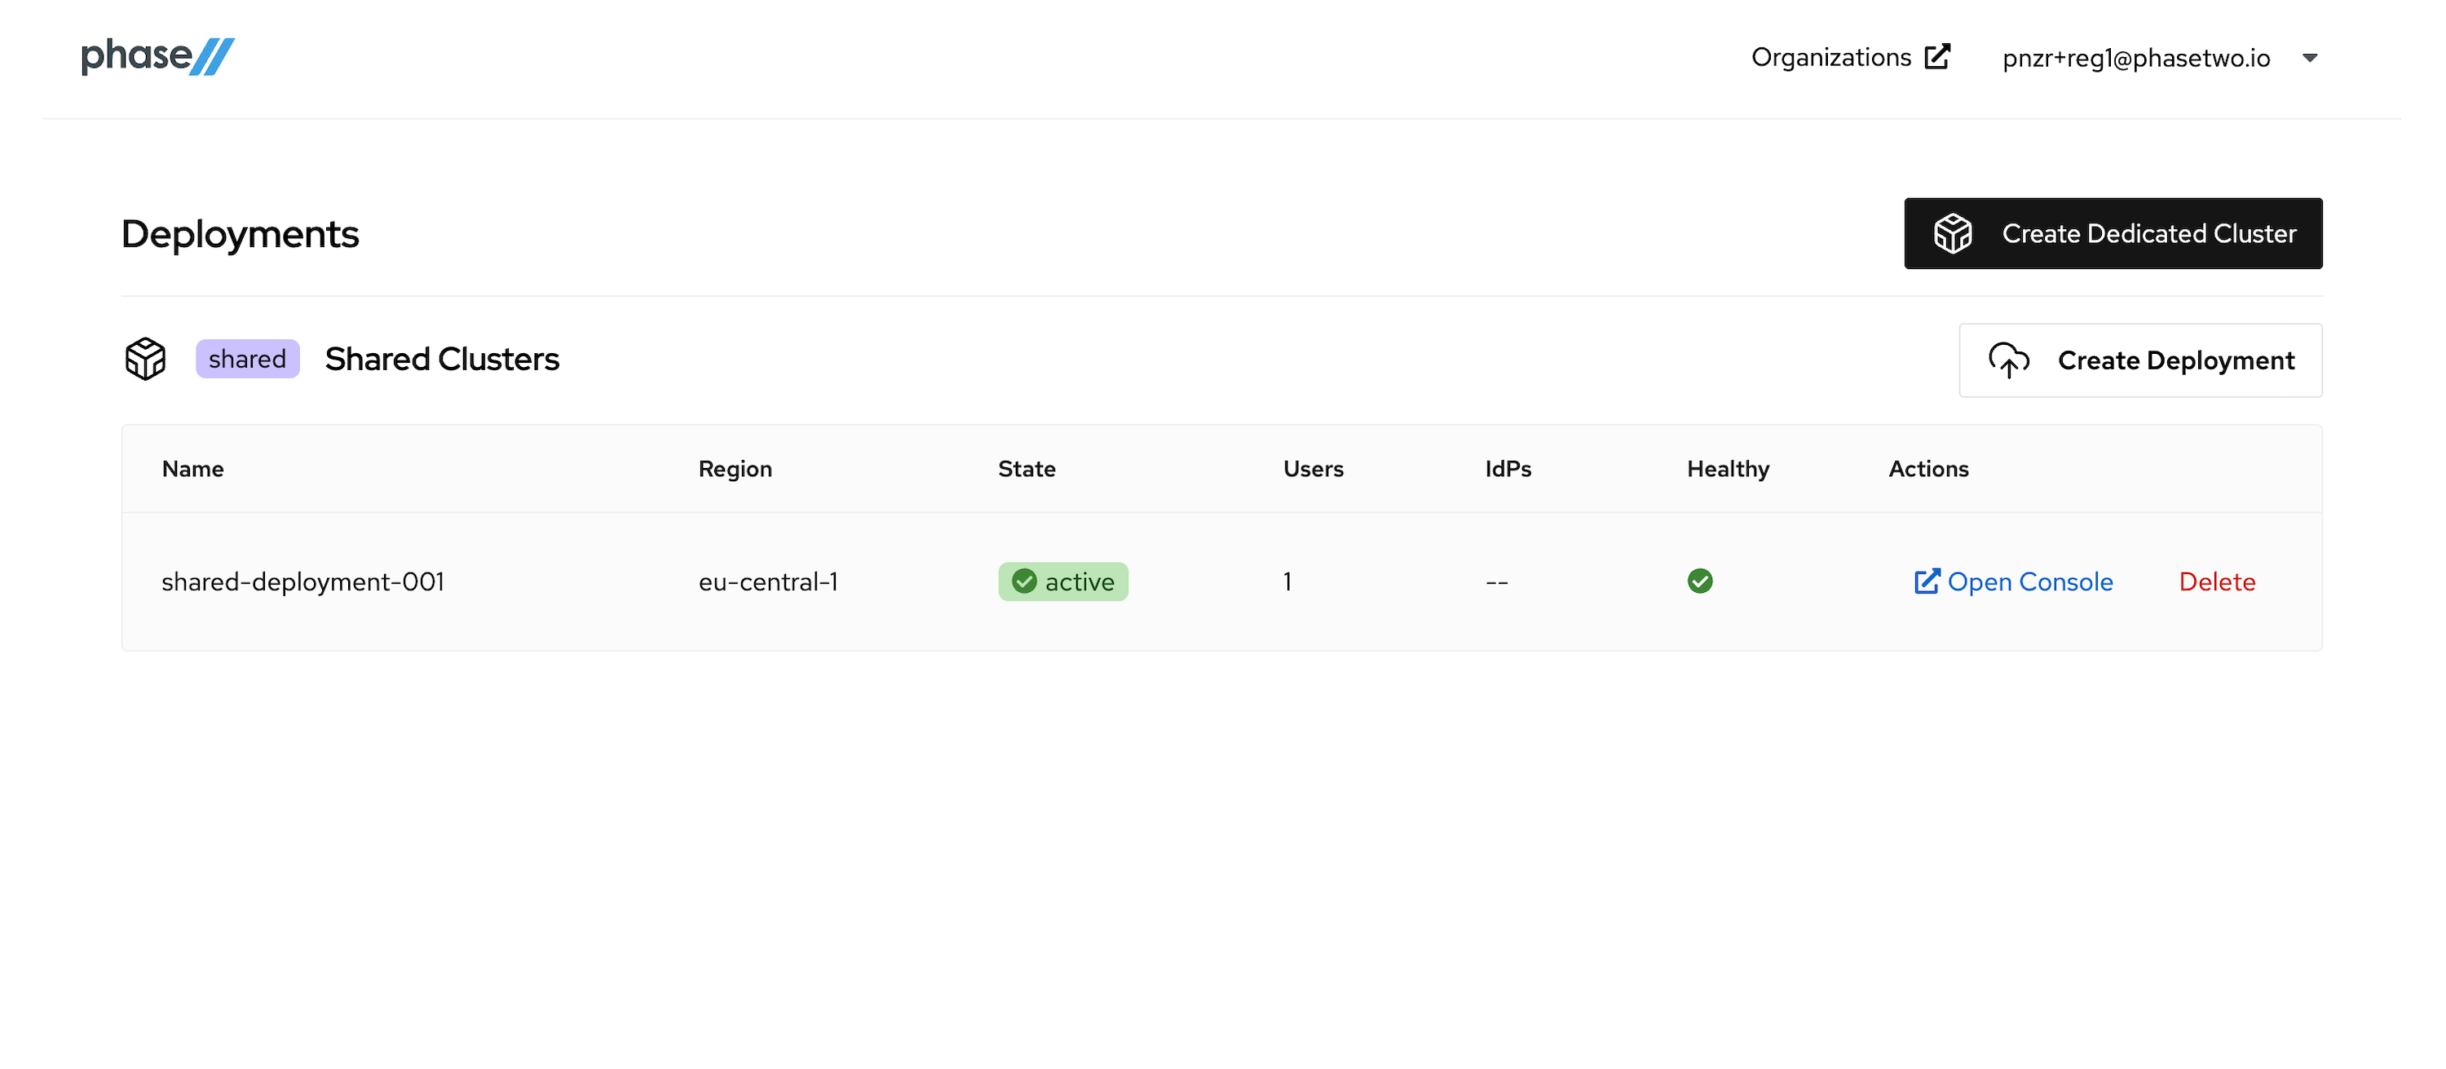Click the cube icon beside Shared Clusters heading
The width and height of the screenshot is (2446, 1069).
145,359
